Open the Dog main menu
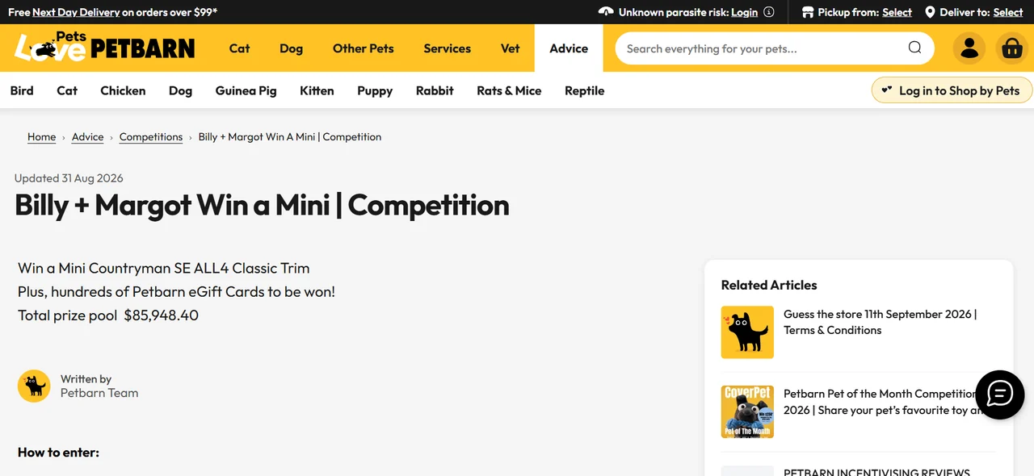 point(291,48)
